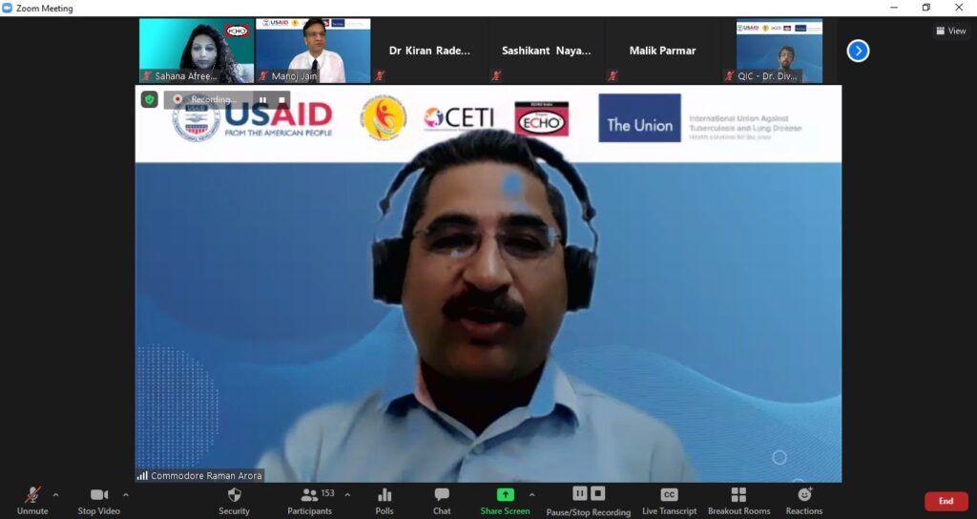
Task: Show next page of participant thumbnails
Action: point(858,51)
